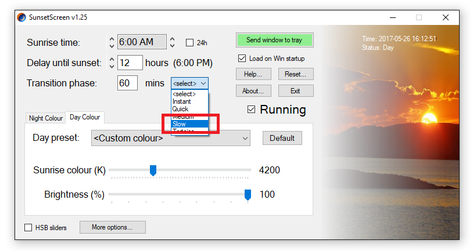
Task: Open the Day preset dropdown
Action: (x=170, y=138)
